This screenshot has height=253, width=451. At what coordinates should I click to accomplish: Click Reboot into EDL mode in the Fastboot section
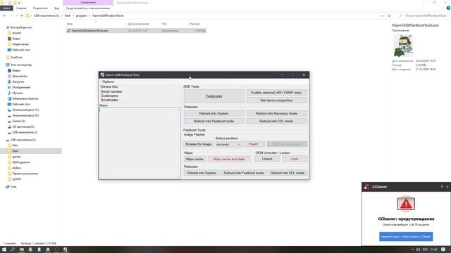(x=288, y=173)
